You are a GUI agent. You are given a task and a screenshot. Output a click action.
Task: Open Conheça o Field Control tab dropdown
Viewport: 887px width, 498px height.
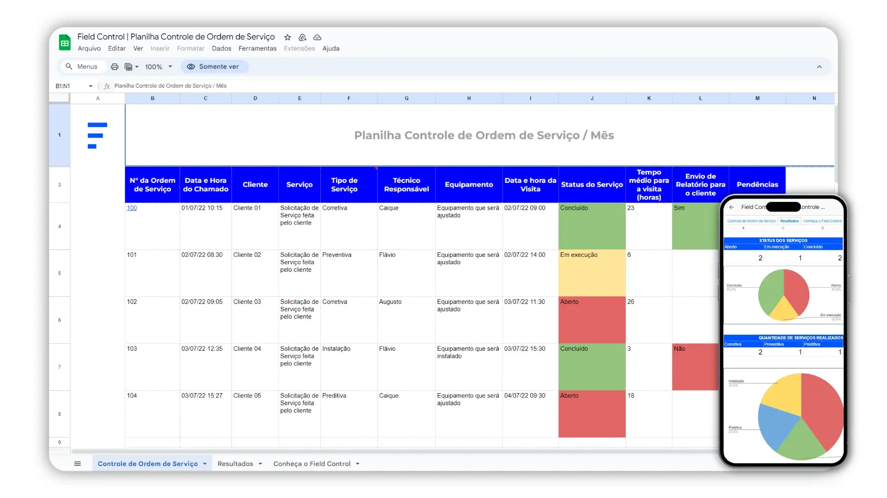[x=358, y=464]
